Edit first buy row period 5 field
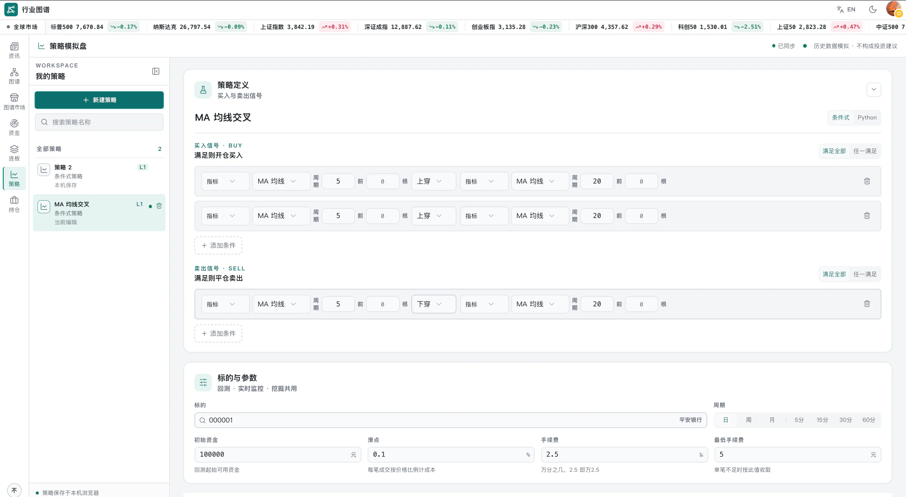The height and width of the screenshot is (497, 906). [x=338, y=181]
